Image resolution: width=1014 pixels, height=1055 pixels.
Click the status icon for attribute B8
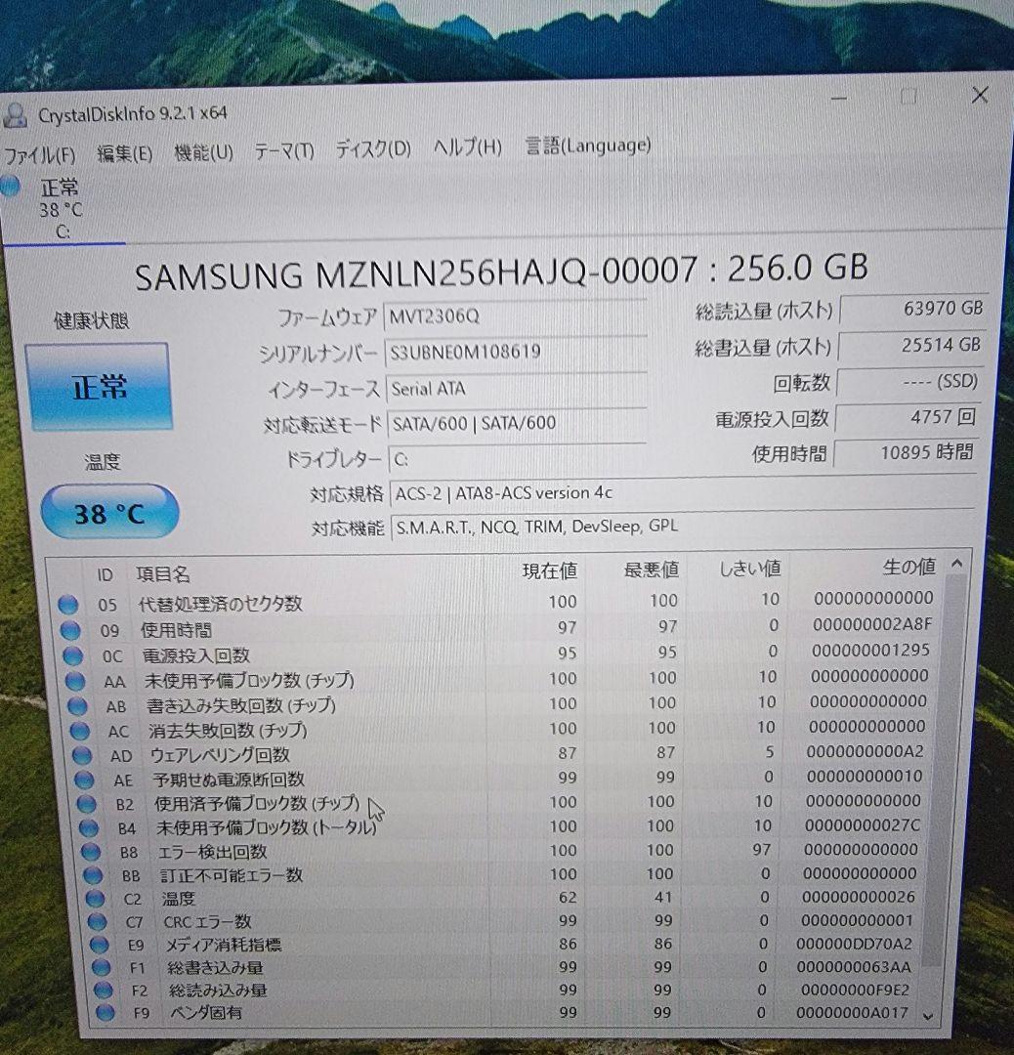91,852
